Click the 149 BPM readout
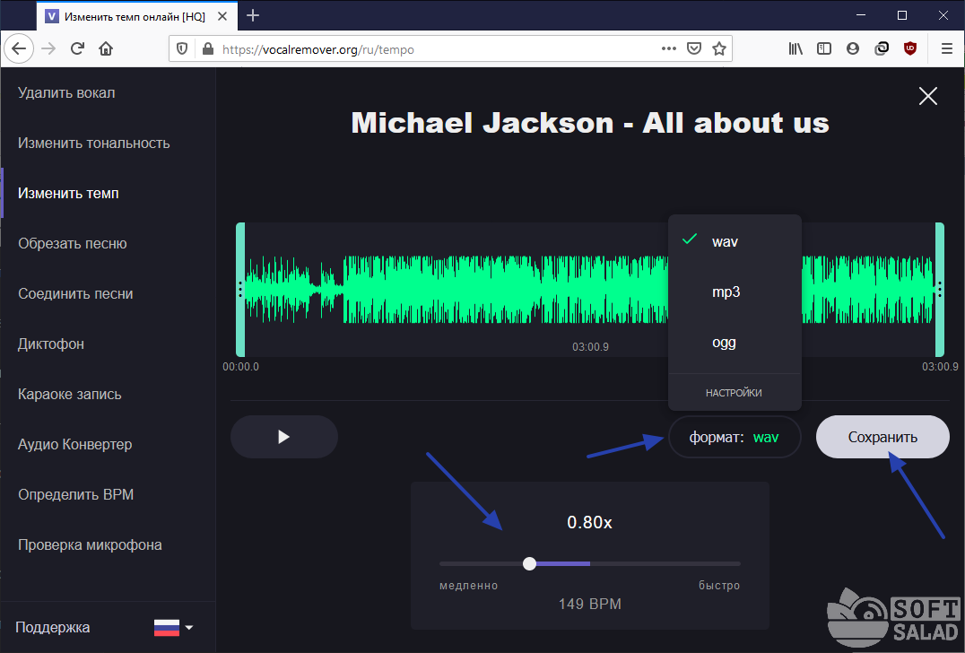Viewport: 965px width, 653px height. pos(589,605)
